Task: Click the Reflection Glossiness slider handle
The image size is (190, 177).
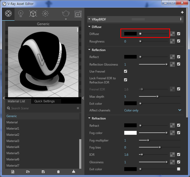Action: pos(166,64)
